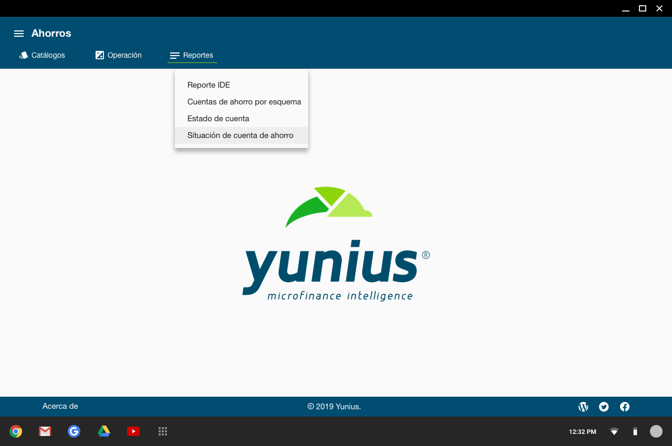This screenshot has width=672, height=446.
Task: Launch Google Chrome from the shelf
Action: coord(16,431)
